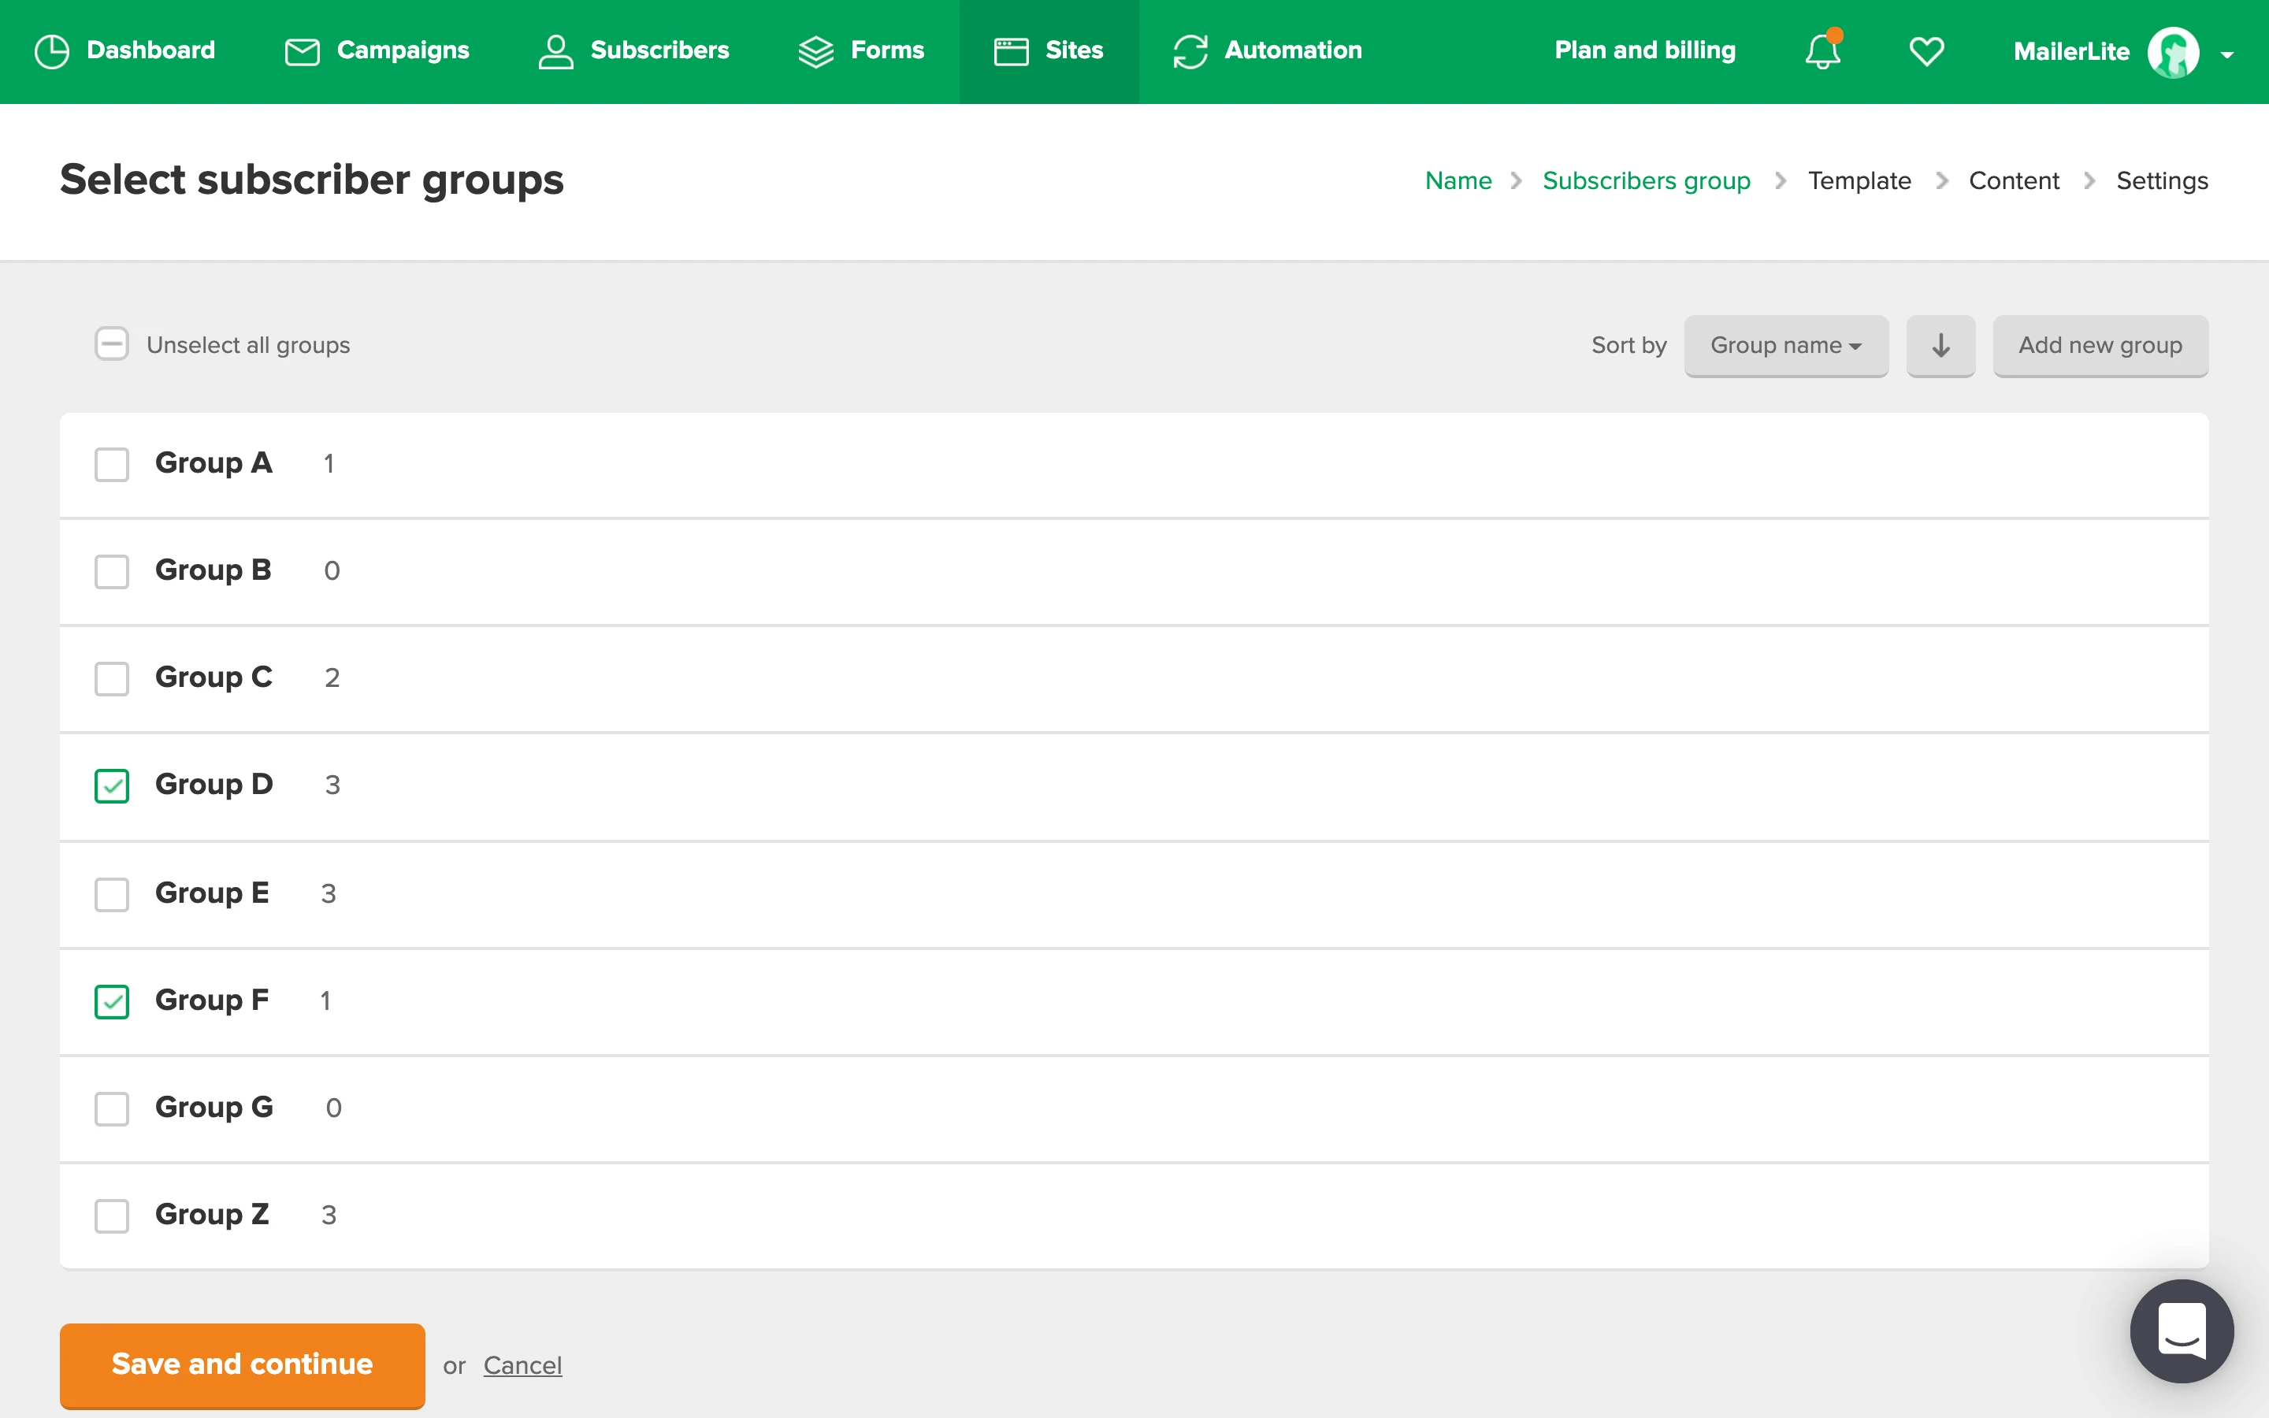Screen dimensions: 2269x1418
Task: Uncheck the Group F checkbox
Action: pyautogui.click(x=112, y=1000)
